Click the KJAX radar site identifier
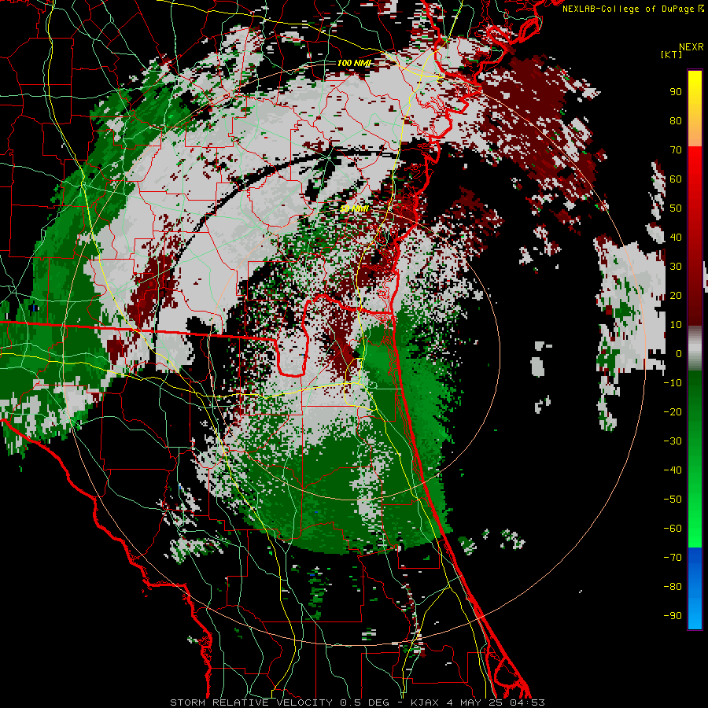Image resolution: width=708 pixels, height=708 pixels. 426,702
